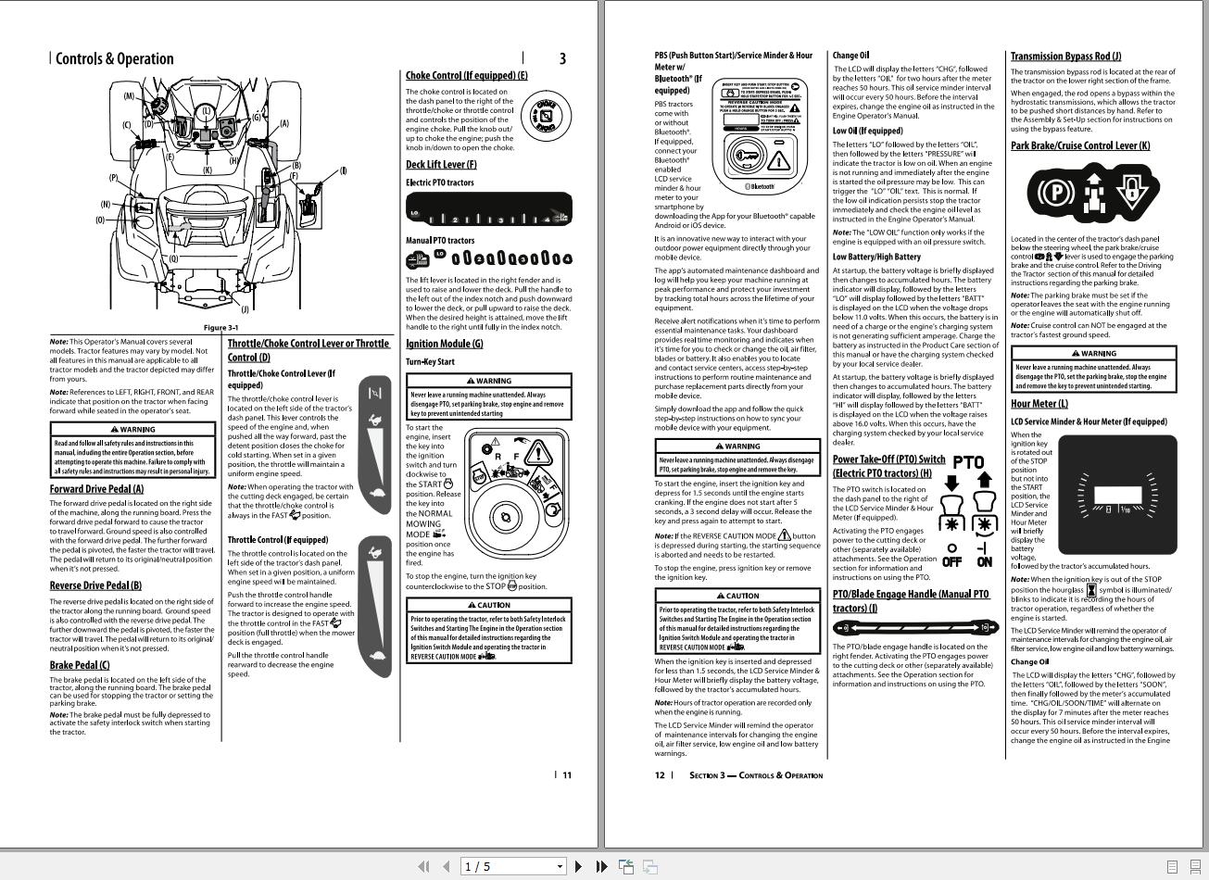Click the page number 11 footer
This screenshot has height=880, width=1209.
point(567,775)
